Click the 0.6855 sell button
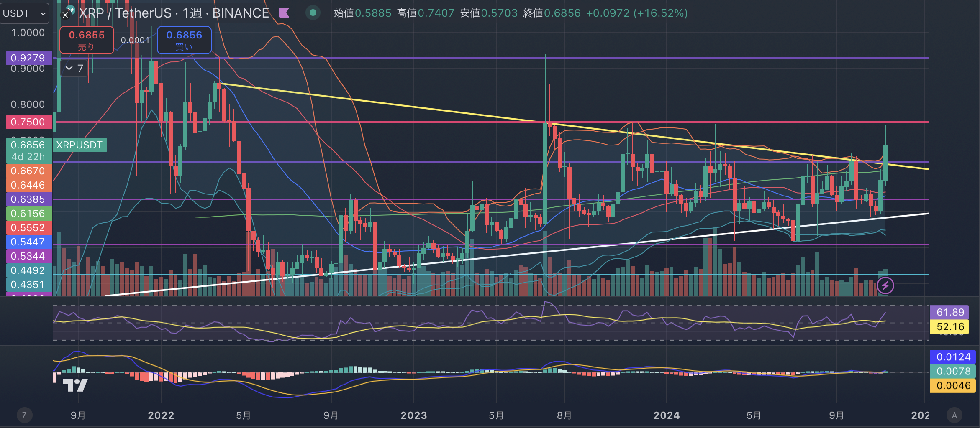 coord(87,40)
